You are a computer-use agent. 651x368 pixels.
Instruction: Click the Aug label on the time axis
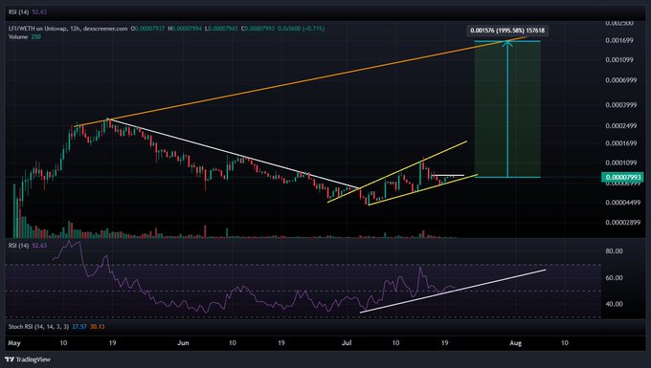pos(515,343)
